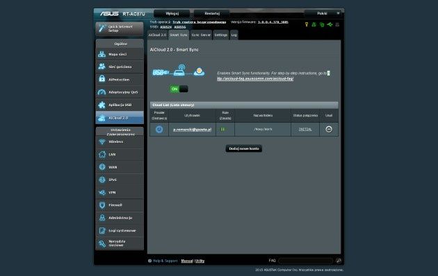The height and width of the screenshot is (276, 438).
Task: Click the blue cloud provider icon in the list
Action: pyautogui.click(x=159, y=129)
